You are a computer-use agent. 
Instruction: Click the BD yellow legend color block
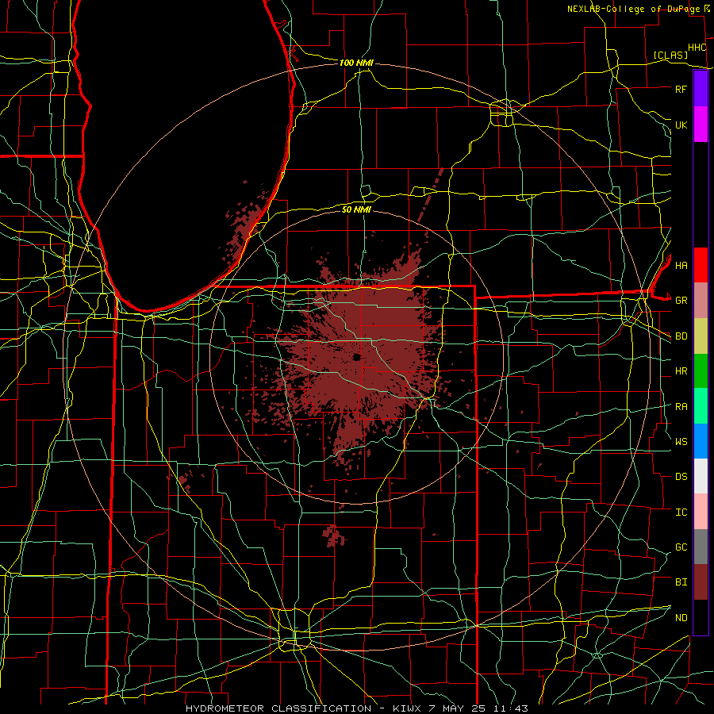(x=701, y=336)
